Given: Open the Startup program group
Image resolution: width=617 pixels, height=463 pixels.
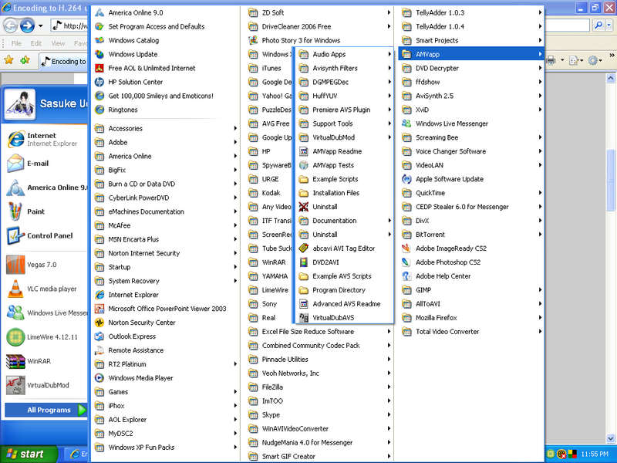Looking at the screenshot, I should [166, 267].
